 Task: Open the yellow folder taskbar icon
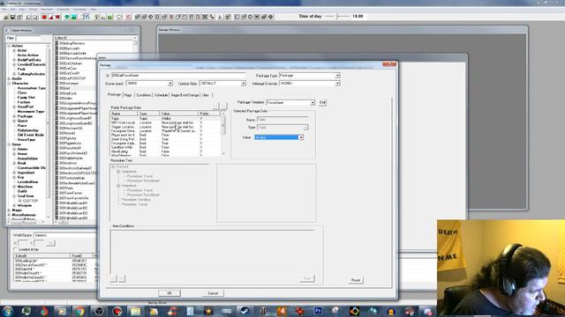(x=135, y=311)
